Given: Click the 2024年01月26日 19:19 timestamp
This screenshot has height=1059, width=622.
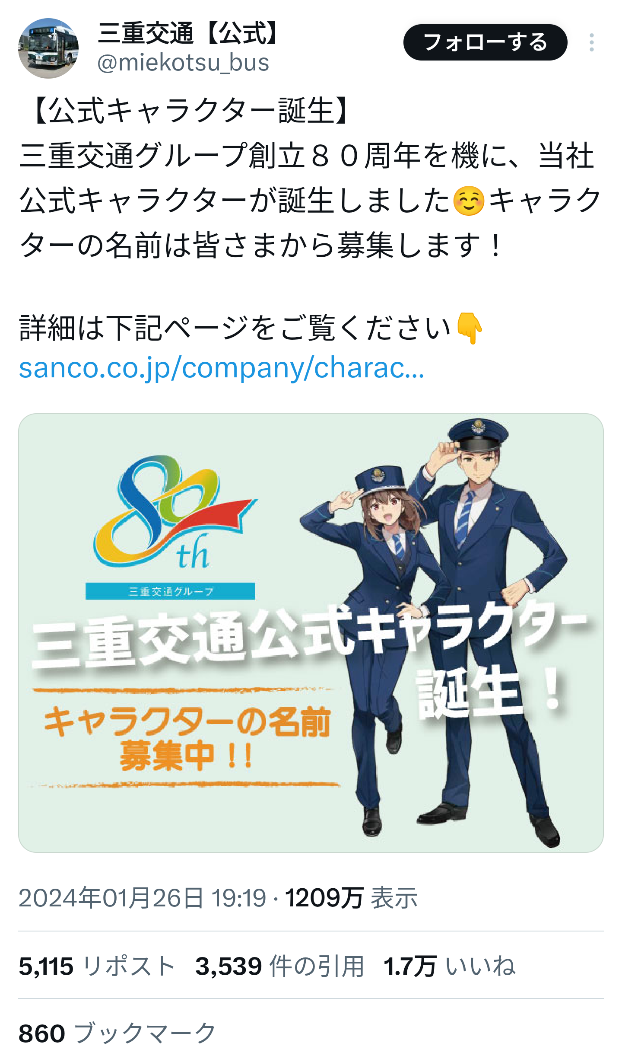Looking at the screenshot, I should tap(142, 898).
